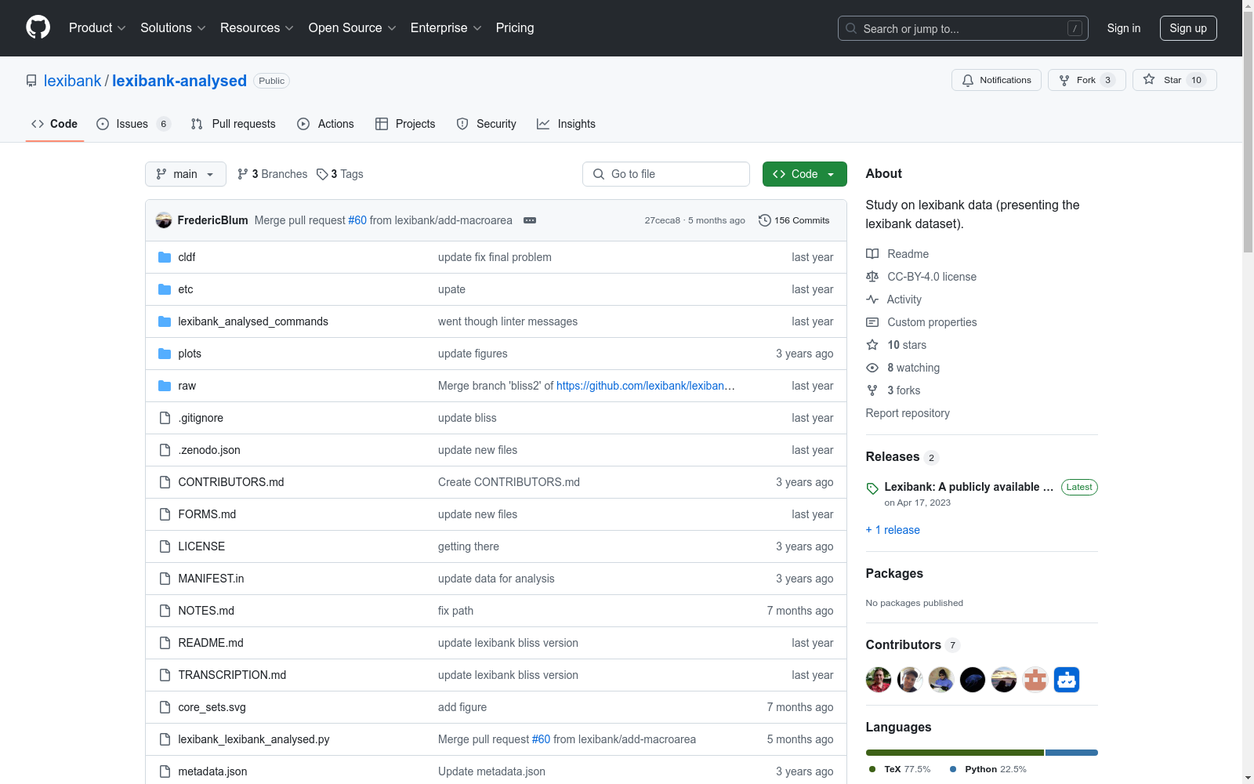Image resolution: width=1254 pixels, height=784 pixels.
Task: Open the core_sets.svg file
Action: tap(212, 707)
